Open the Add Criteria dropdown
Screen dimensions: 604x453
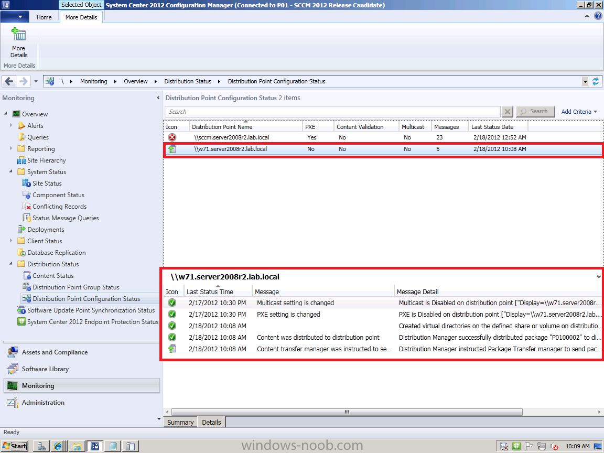579,112
